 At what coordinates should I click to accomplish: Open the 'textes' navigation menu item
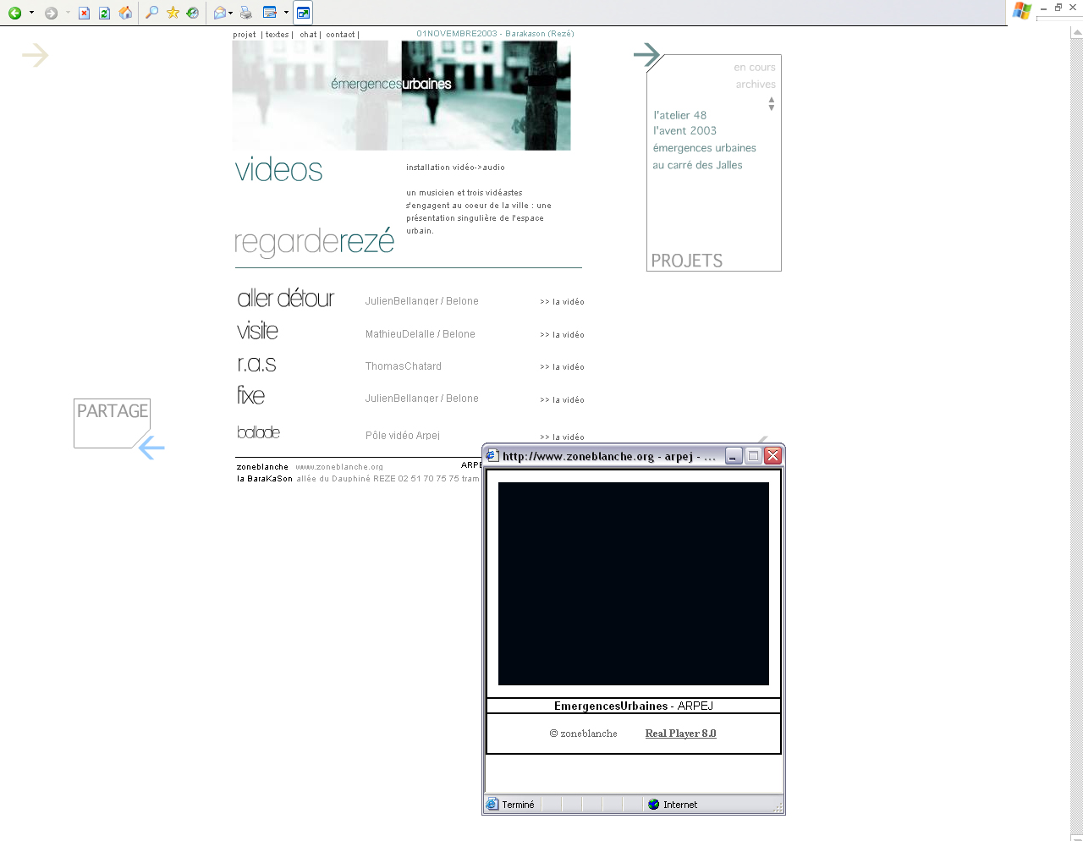tap(278, 35)
